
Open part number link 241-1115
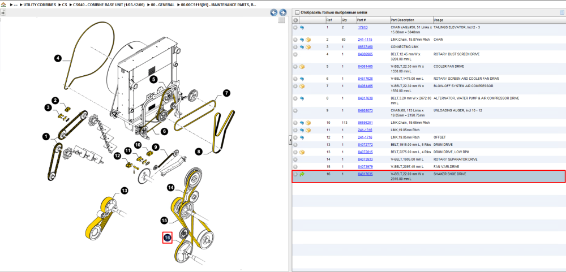pos(365,40)
